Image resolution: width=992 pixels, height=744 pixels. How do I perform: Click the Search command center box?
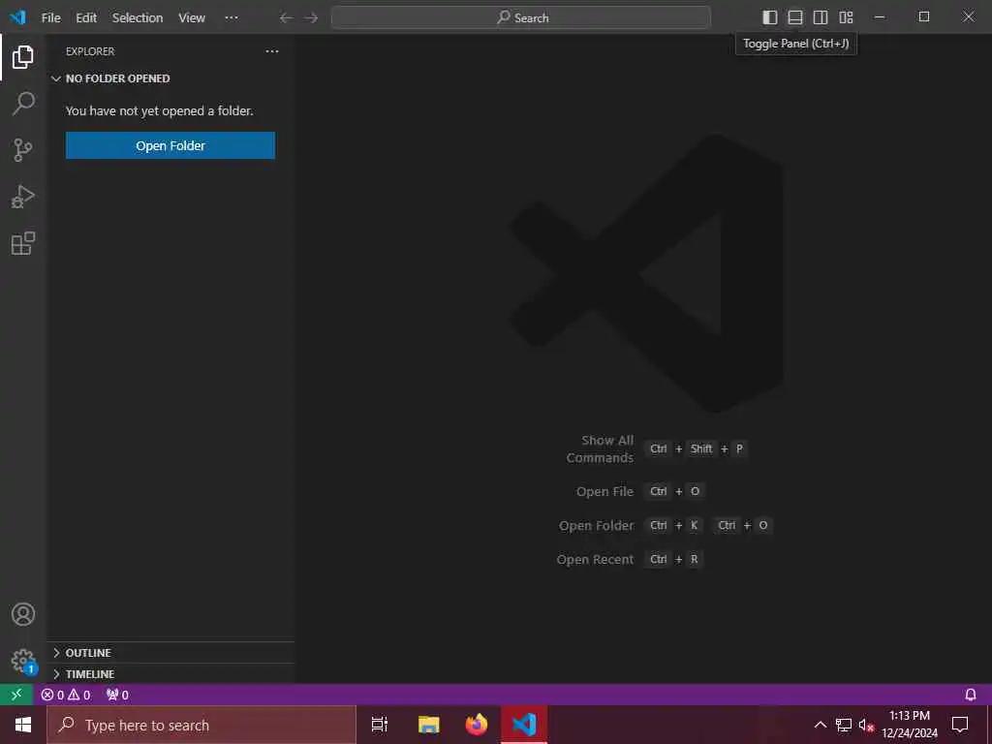[x=520, y=17]
